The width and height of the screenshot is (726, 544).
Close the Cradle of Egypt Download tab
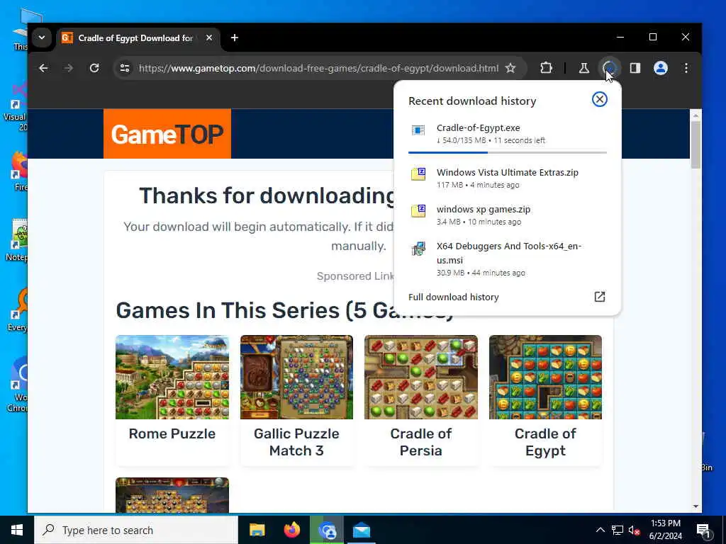point(209,38)
